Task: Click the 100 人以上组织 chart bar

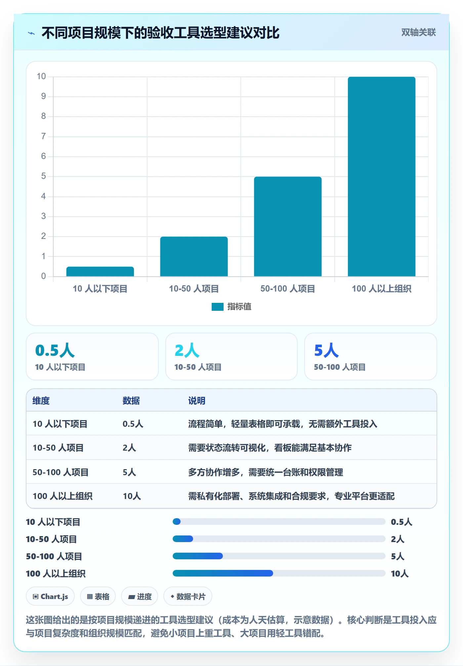Action: pyautogui.click(x=382, y=177)
